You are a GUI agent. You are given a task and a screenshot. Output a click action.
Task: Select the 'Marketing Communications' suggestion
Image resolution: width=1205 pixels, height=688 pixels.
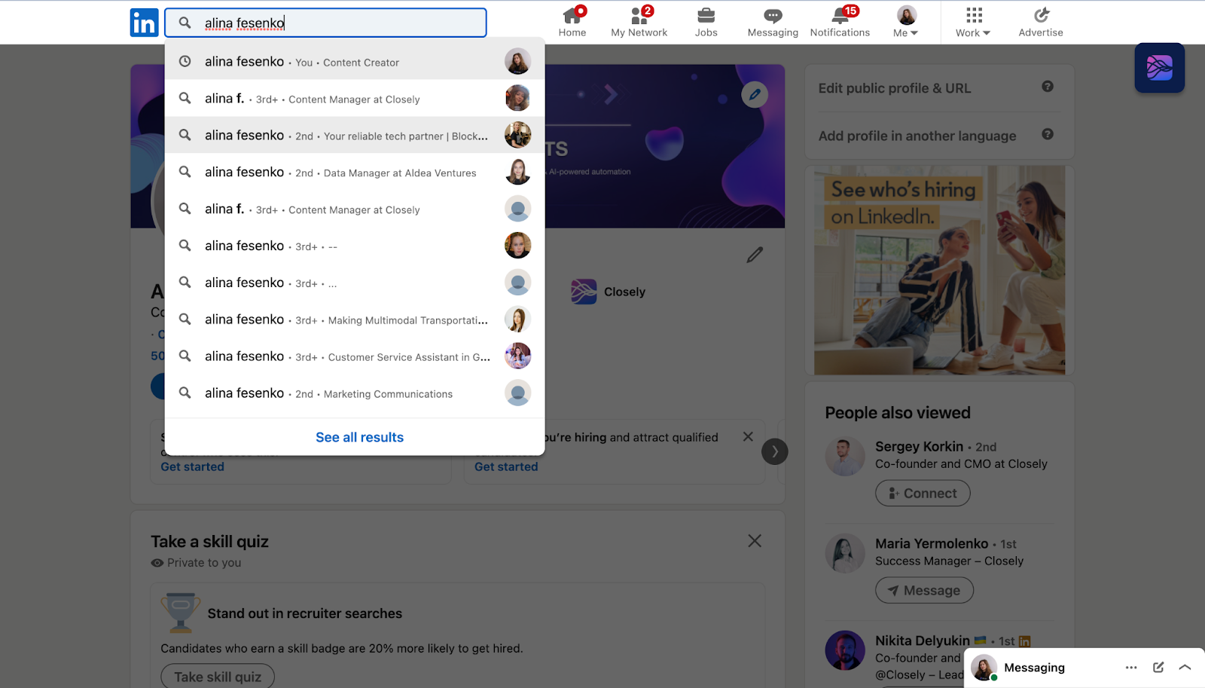(355, 393)
